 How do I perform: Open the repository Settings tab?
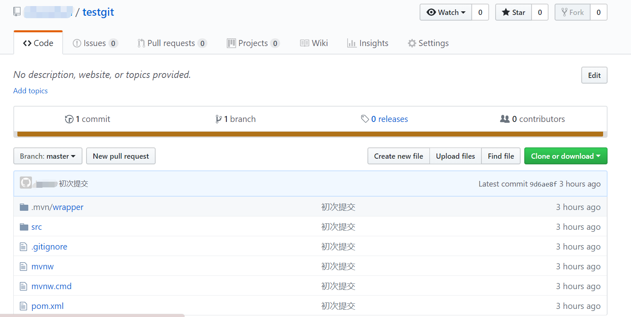[x=428, y=43]
